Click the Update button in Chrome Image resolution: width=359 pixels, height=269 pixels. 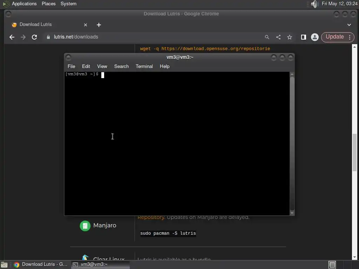(334, 37)
